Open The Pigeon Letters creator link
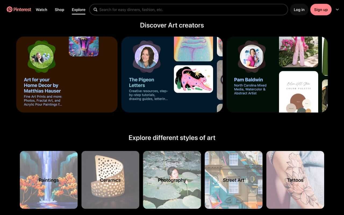The width and height of the screenshot is (344, 215). (142, 83)
